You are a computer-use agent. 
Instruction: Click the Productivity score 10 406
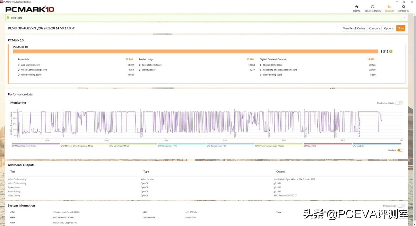pos(250,59)
